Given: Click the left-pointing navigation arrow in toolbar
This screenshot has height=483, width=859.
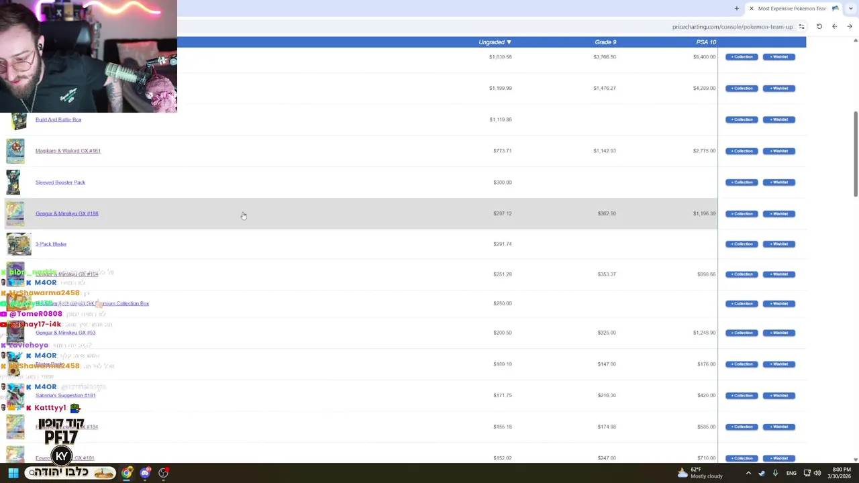Looking at the screenshot, I should point(834,27).
